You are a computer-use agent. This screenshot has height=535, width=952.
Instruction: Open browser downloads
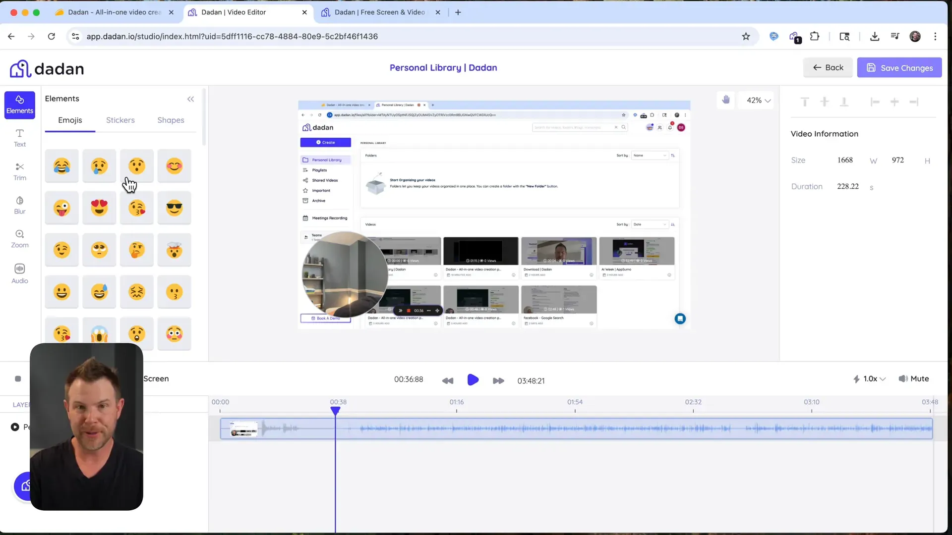click(875, 36)
